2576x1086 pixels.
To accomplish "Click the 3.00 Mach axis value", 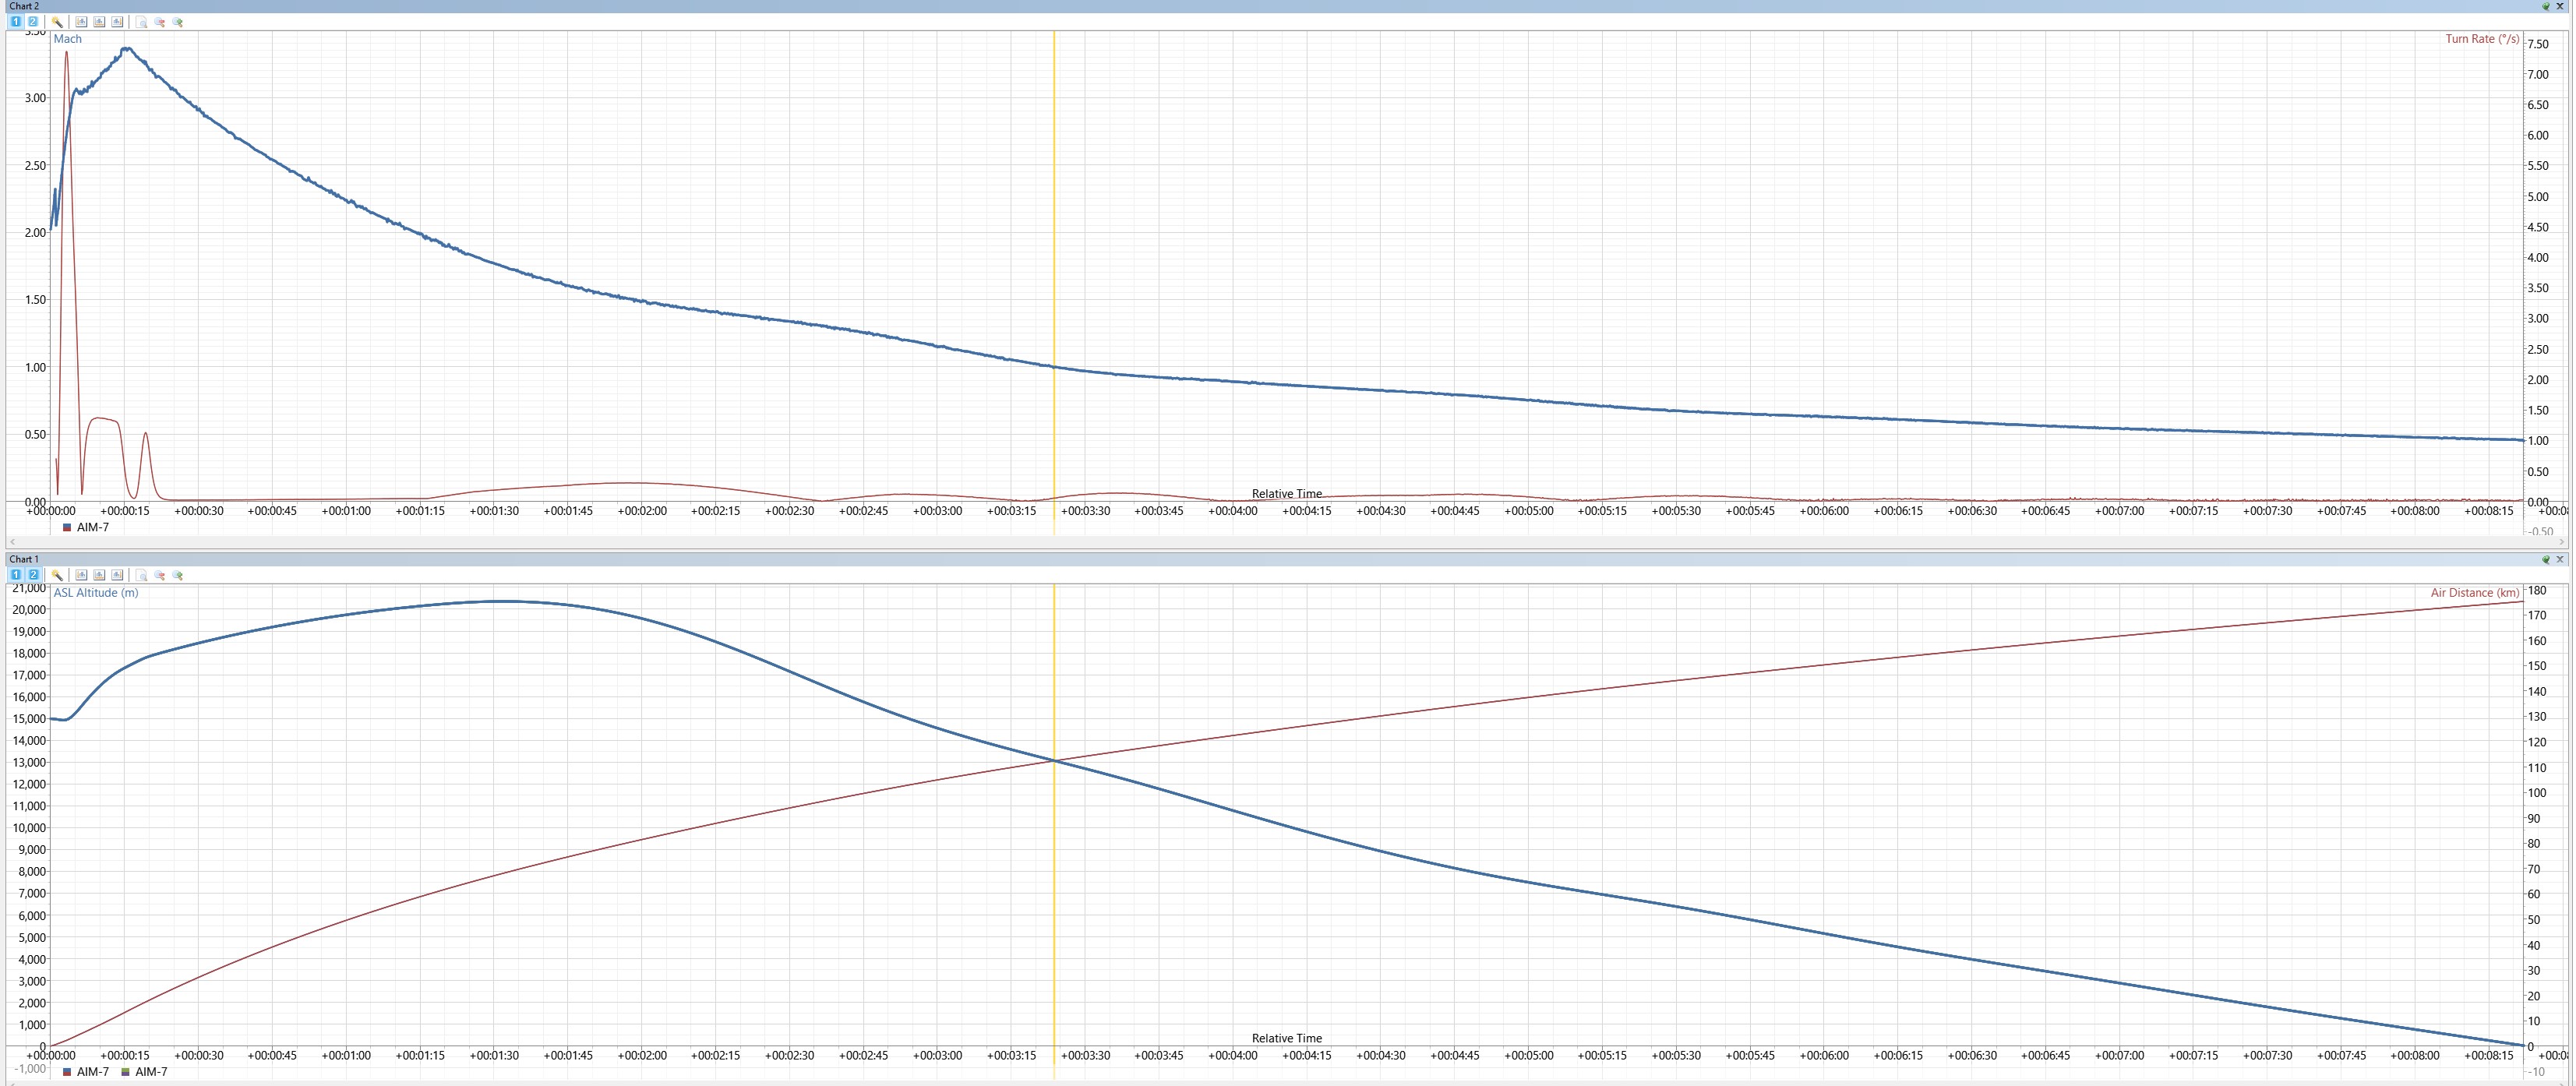I will (35, 98).
